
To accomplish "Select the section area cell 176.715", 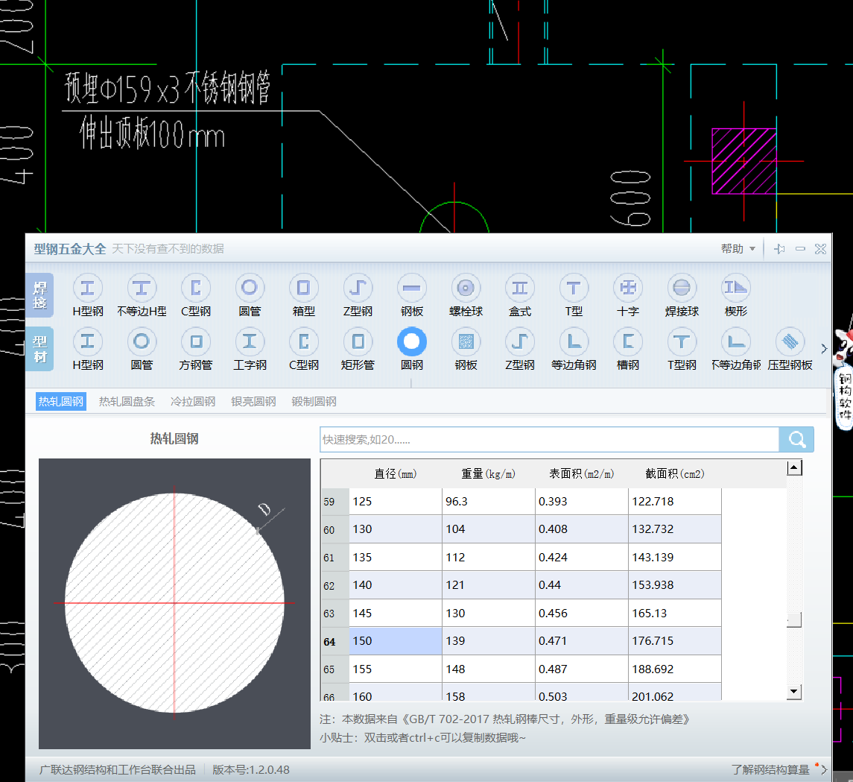I will [x=675, y=641].
